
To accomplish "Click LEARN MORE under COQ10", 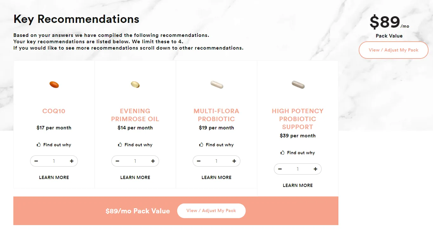I will 54,177.
